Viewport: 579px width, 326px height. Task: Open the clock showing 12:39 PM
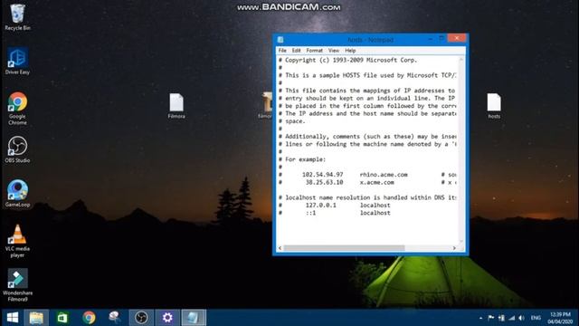coord(560,318)
